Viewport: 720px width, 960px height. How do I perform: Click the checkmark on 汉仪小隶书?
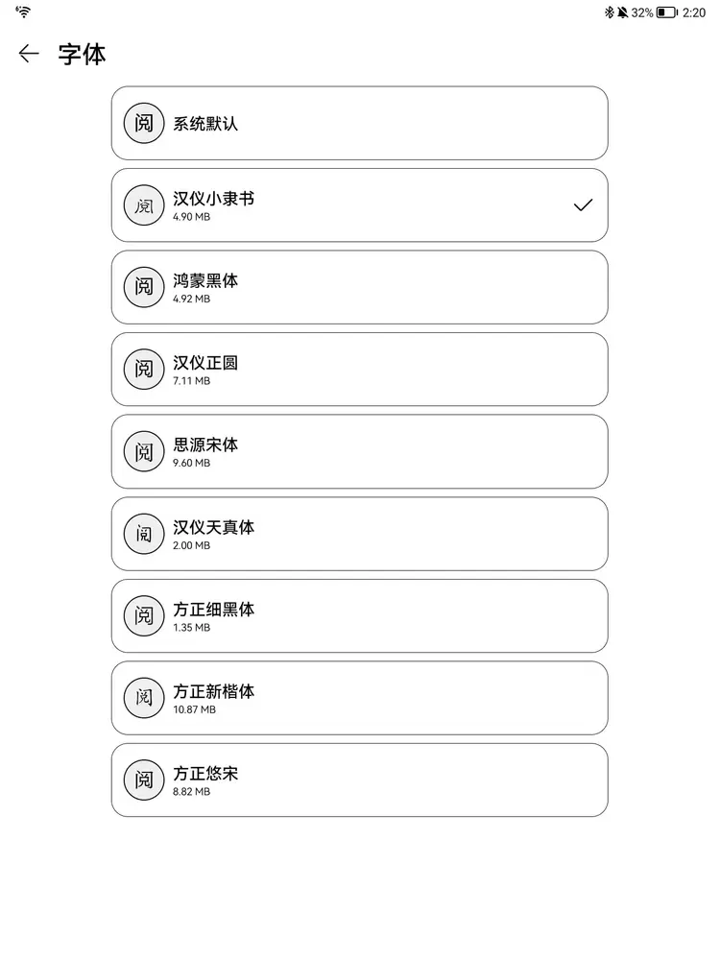pyautogui.click(x=583, y=205)
